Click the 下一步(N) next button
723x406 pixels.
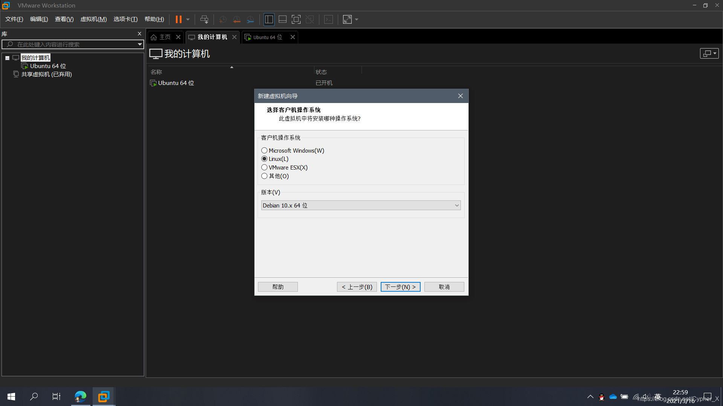coord(400,287)
